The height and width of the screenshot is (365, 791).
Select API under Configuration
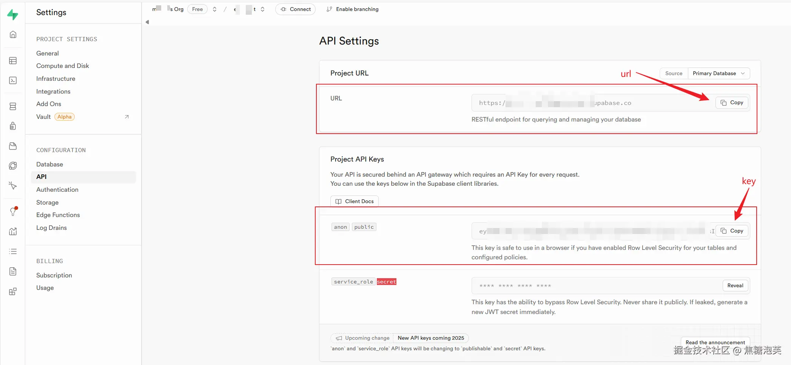click(83, 177)
